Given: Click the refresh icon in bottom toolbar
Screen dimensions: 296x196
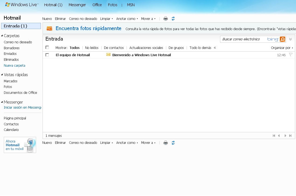Looking at the screenshot, I should 173,143.
